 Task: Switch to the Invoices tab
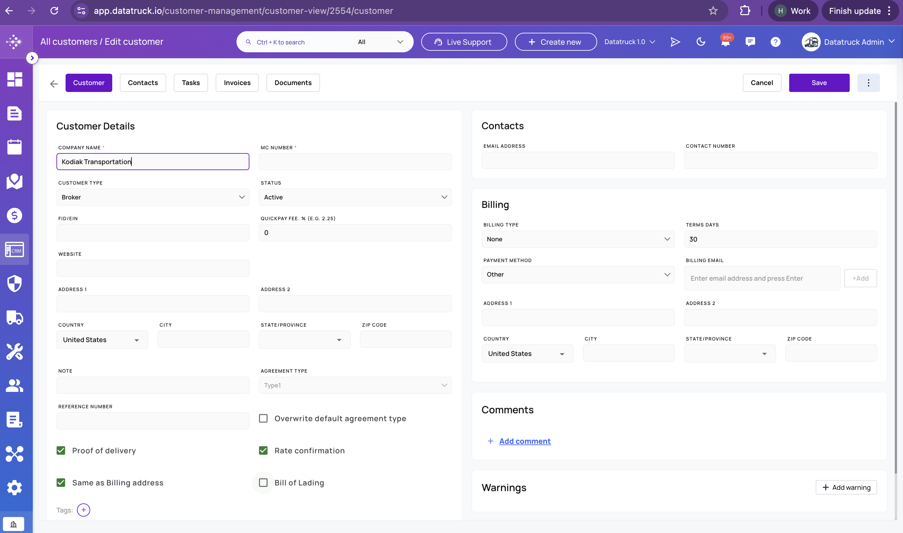click(x=237, y=83)
